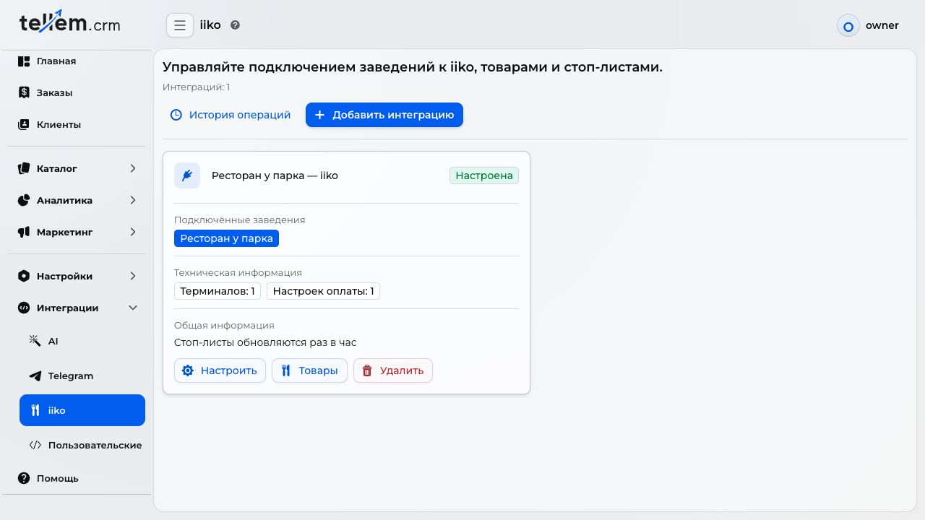Click the Пользовательские code brackets icon
The width and height of the screenshot is (925, 520).
35,446
